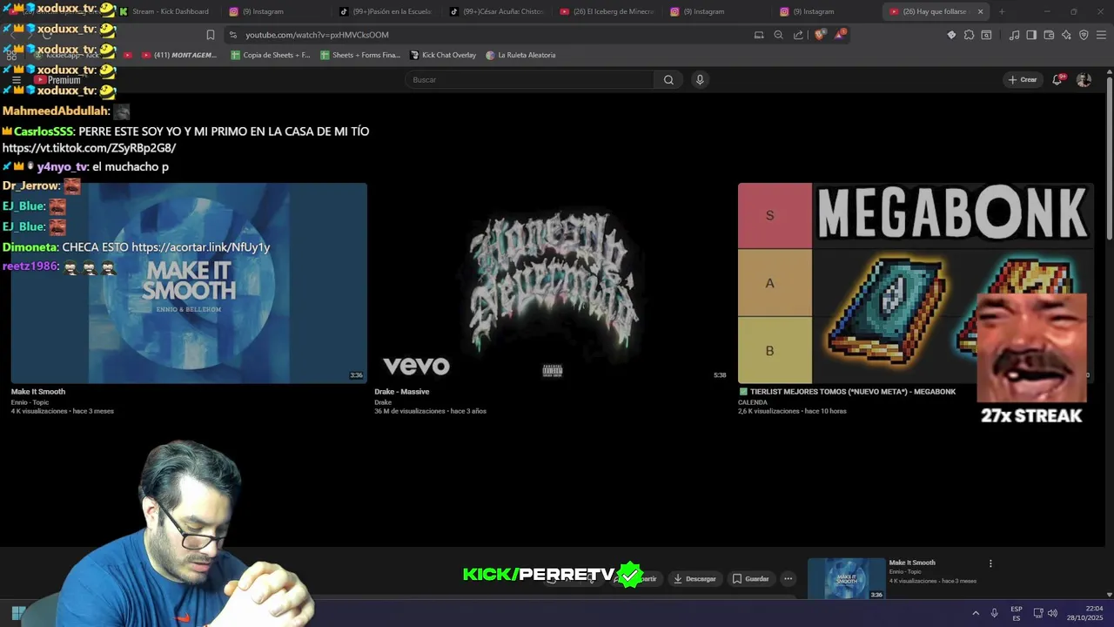Open the Brave Wallet icon
This screenshot has height=627, width=1114.
[x=1049, y=35]
